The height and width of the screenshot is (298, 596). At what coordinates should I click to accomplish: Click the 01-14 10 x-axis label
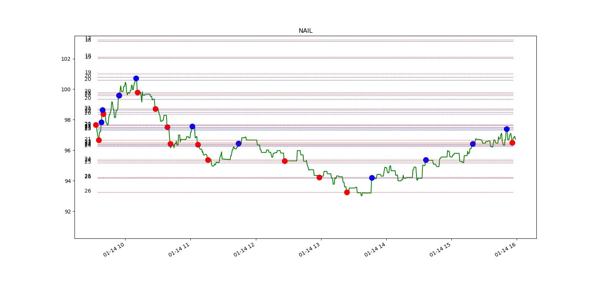[x=114, y=249]
